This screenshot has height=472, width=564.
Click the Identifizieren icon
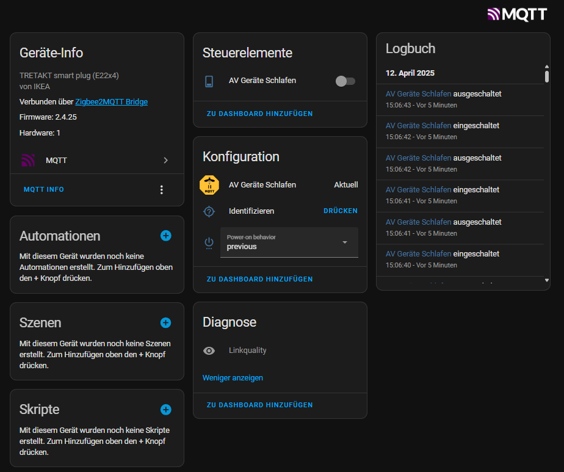(209, 211)
